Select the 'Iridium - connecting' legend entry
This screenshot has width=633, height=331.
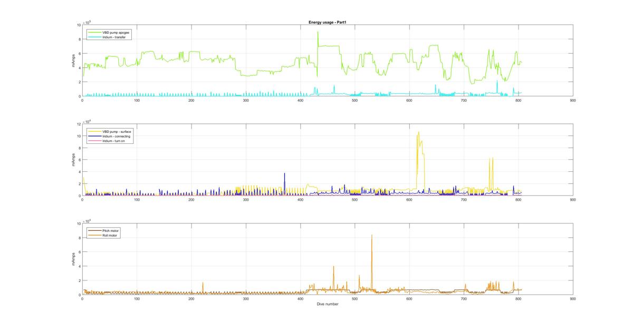tap(109, 137)
